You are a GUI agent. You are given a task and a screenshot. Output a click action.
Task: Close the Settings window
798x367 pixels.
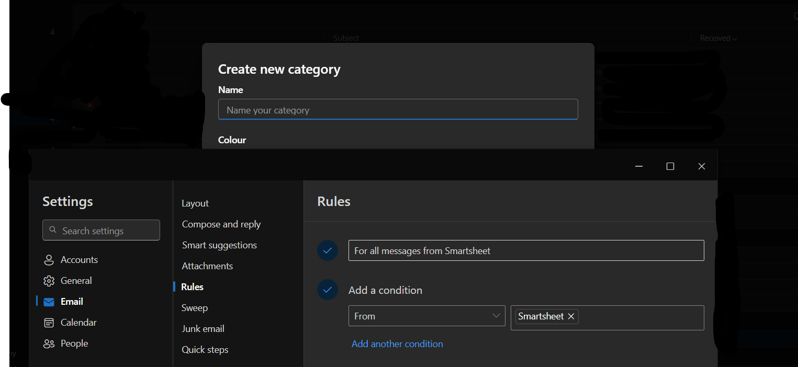tap(702, 166)
